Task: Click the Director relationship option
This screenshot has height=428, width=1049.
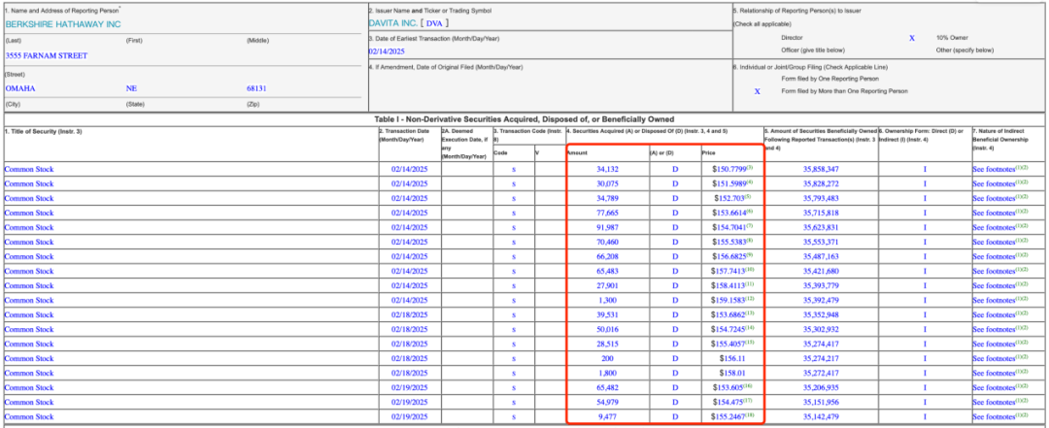Action: coord(793,38)
